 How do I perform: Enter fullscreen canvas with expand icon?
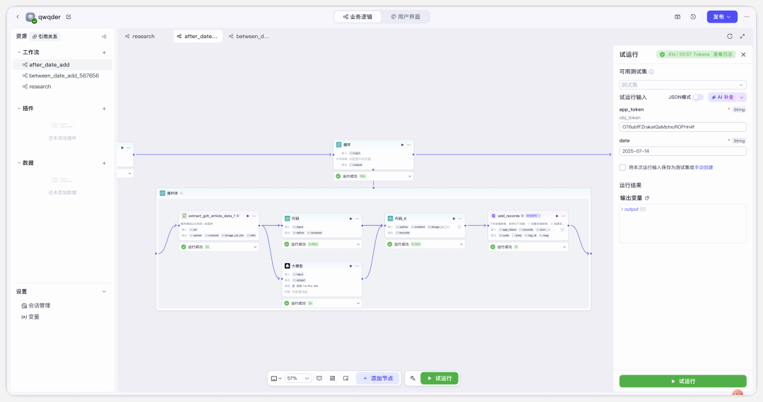tap(743, 36)
